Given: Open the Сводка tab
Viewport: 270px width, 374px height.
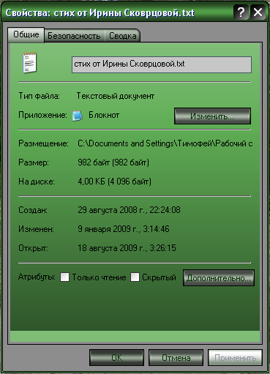Looking at the screenshot, I should (x=122, y=36).
